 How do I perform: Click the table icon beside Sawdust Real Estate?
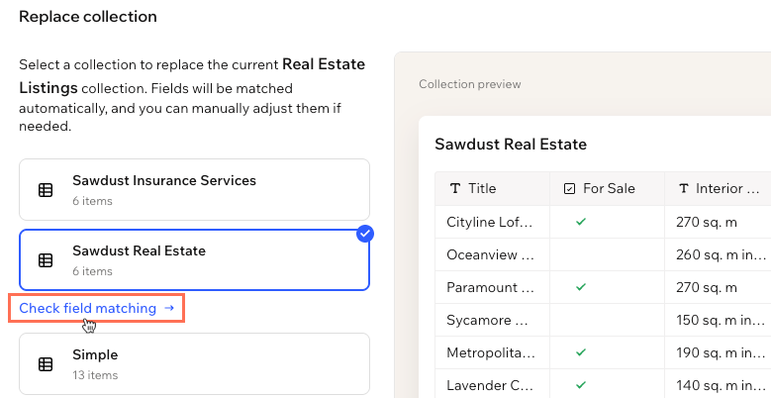coord(46,260)
